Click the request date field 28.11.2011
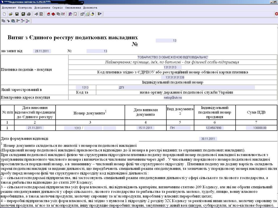 pos(42,51)
